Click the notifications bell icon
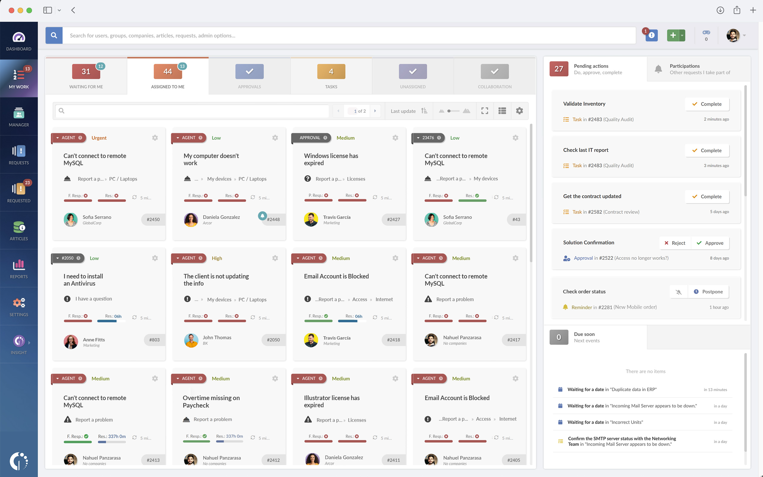This screenshot has width=763, height=477. [x=658, y=69]
